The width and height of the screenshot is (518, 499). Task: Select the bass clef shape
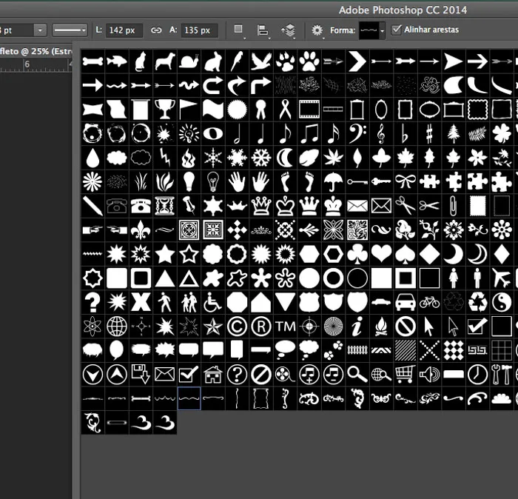coord(357,133)
